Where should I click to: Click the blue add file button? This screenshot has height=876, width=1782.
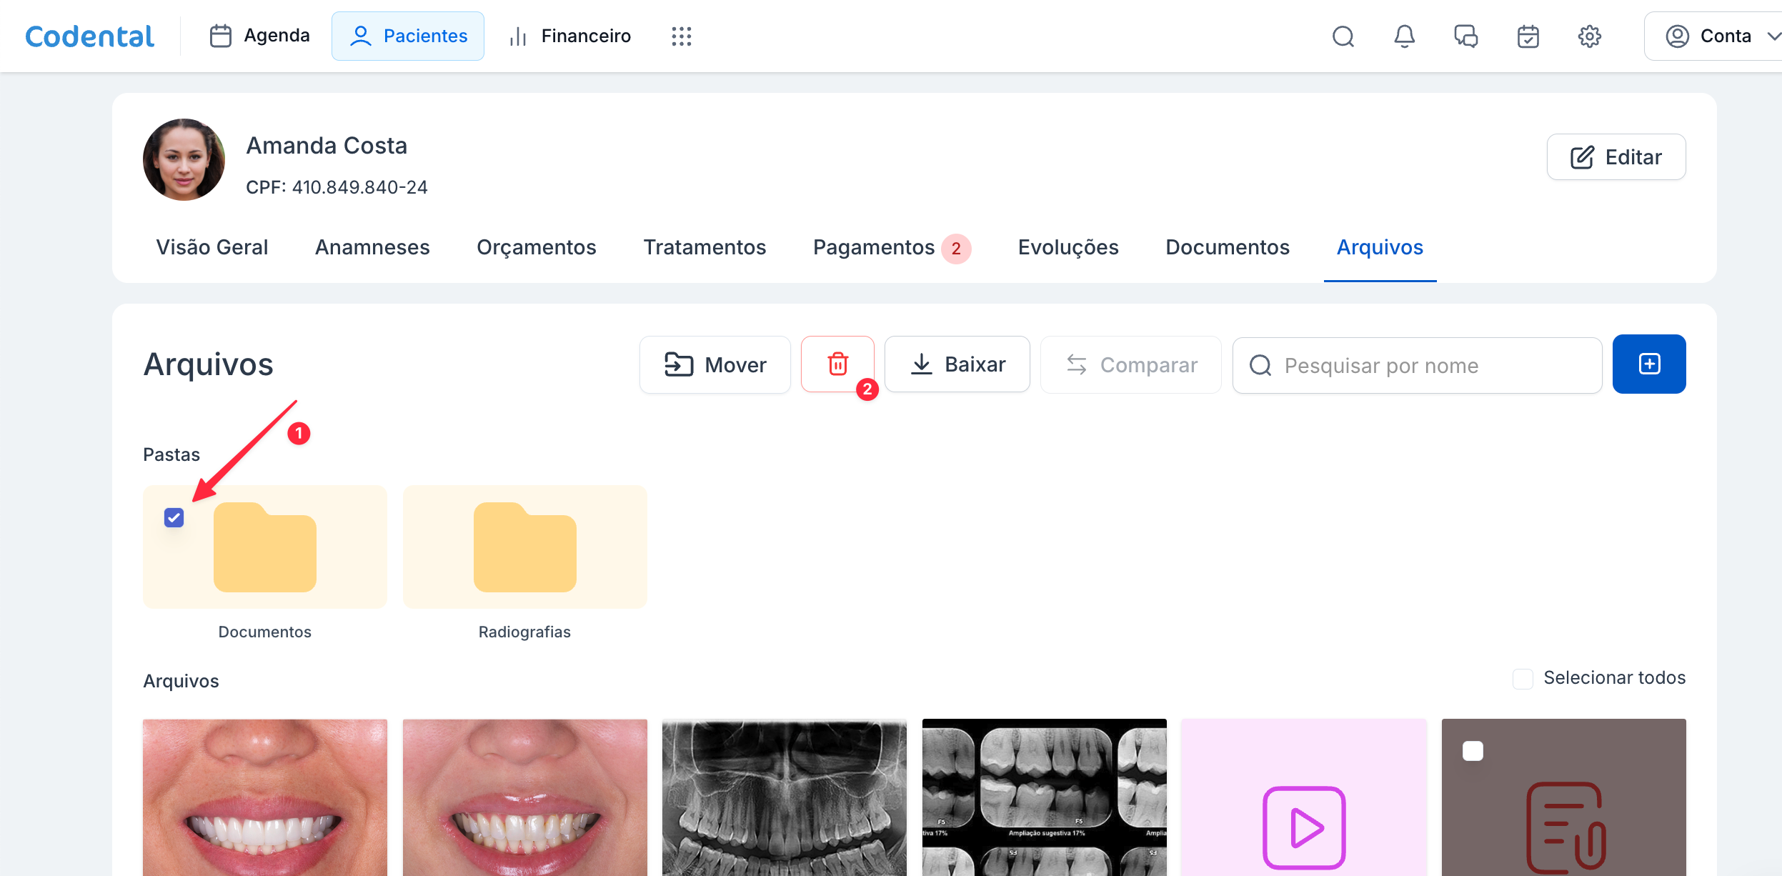[1648, 364]
